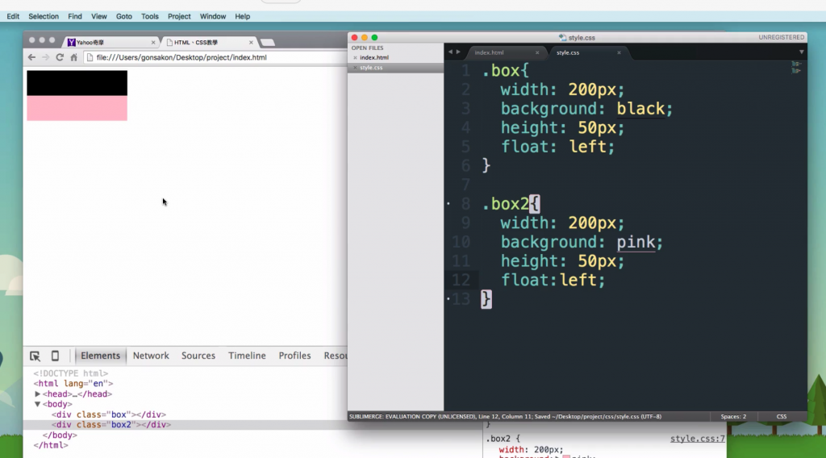Open the style.css:7 source link
This screenshot has height=458, width=826.
tap(697, 439)
